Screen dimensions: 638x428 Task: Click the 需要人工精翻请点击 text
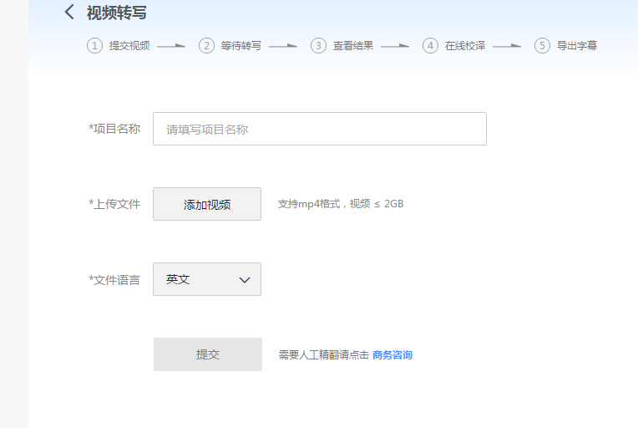pyautogui.click(x=324, y=355)
